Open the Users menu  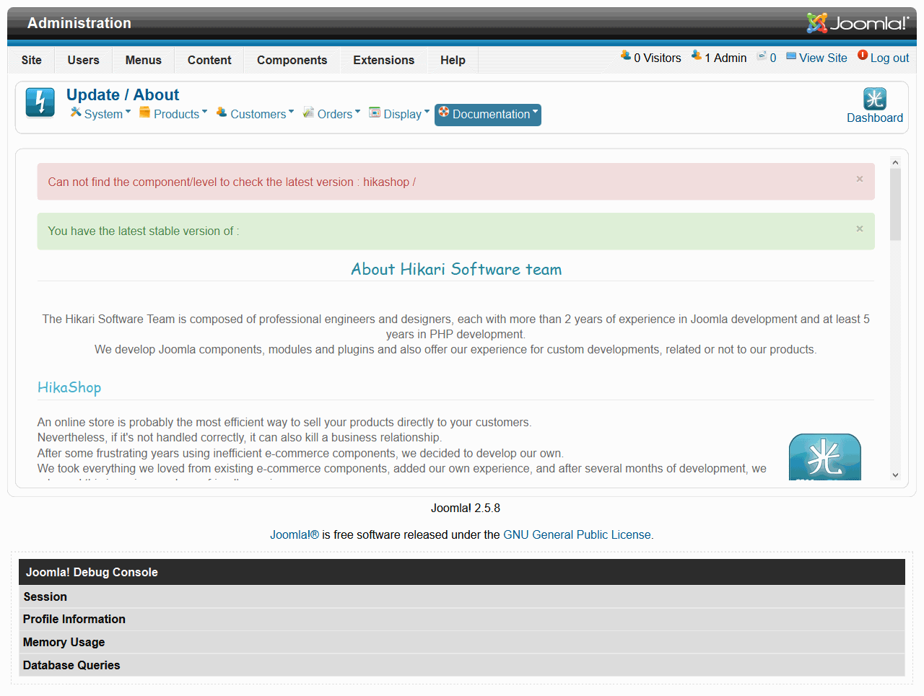coord(84,60)
